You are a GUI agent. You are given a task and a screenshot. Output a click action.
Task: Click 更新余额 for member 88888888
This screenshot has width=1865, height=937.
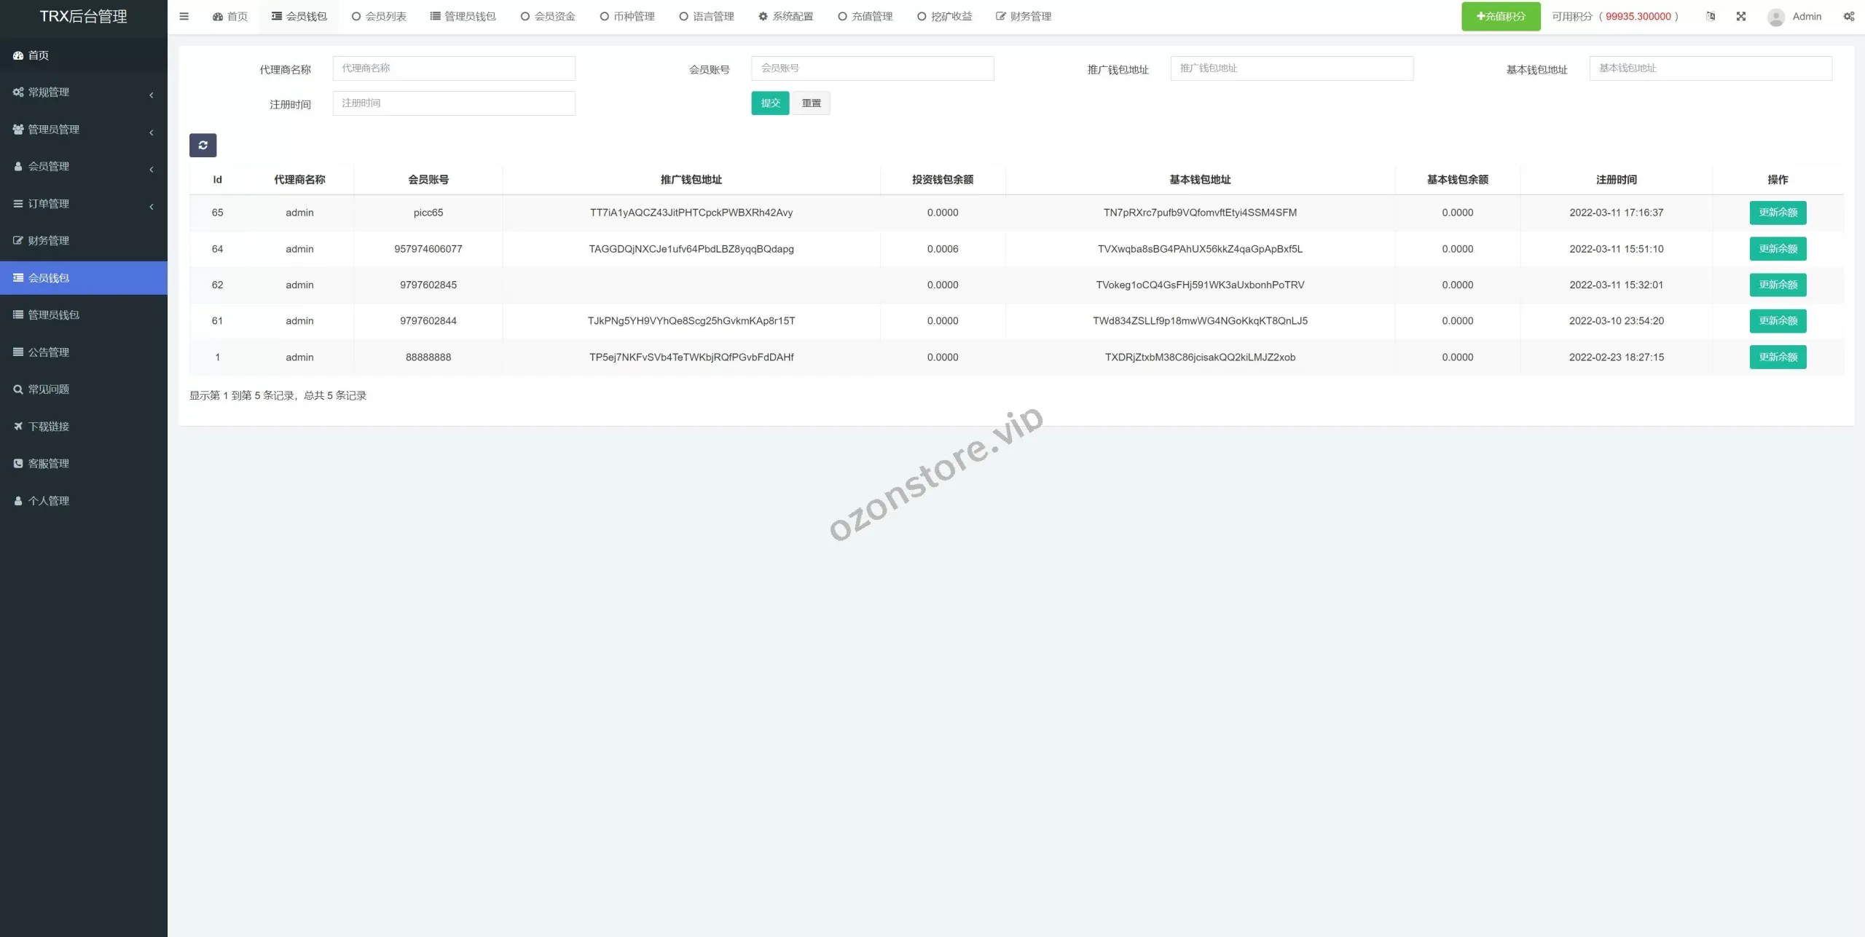1778,357
